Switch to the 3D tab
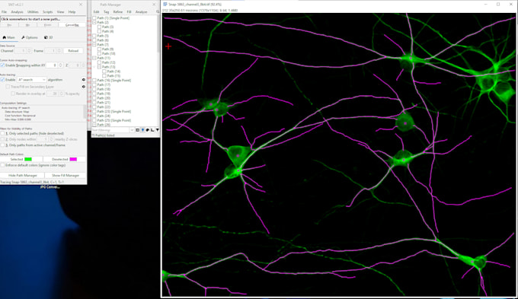The width and height of the screenshot is (518, 299). 49,37
